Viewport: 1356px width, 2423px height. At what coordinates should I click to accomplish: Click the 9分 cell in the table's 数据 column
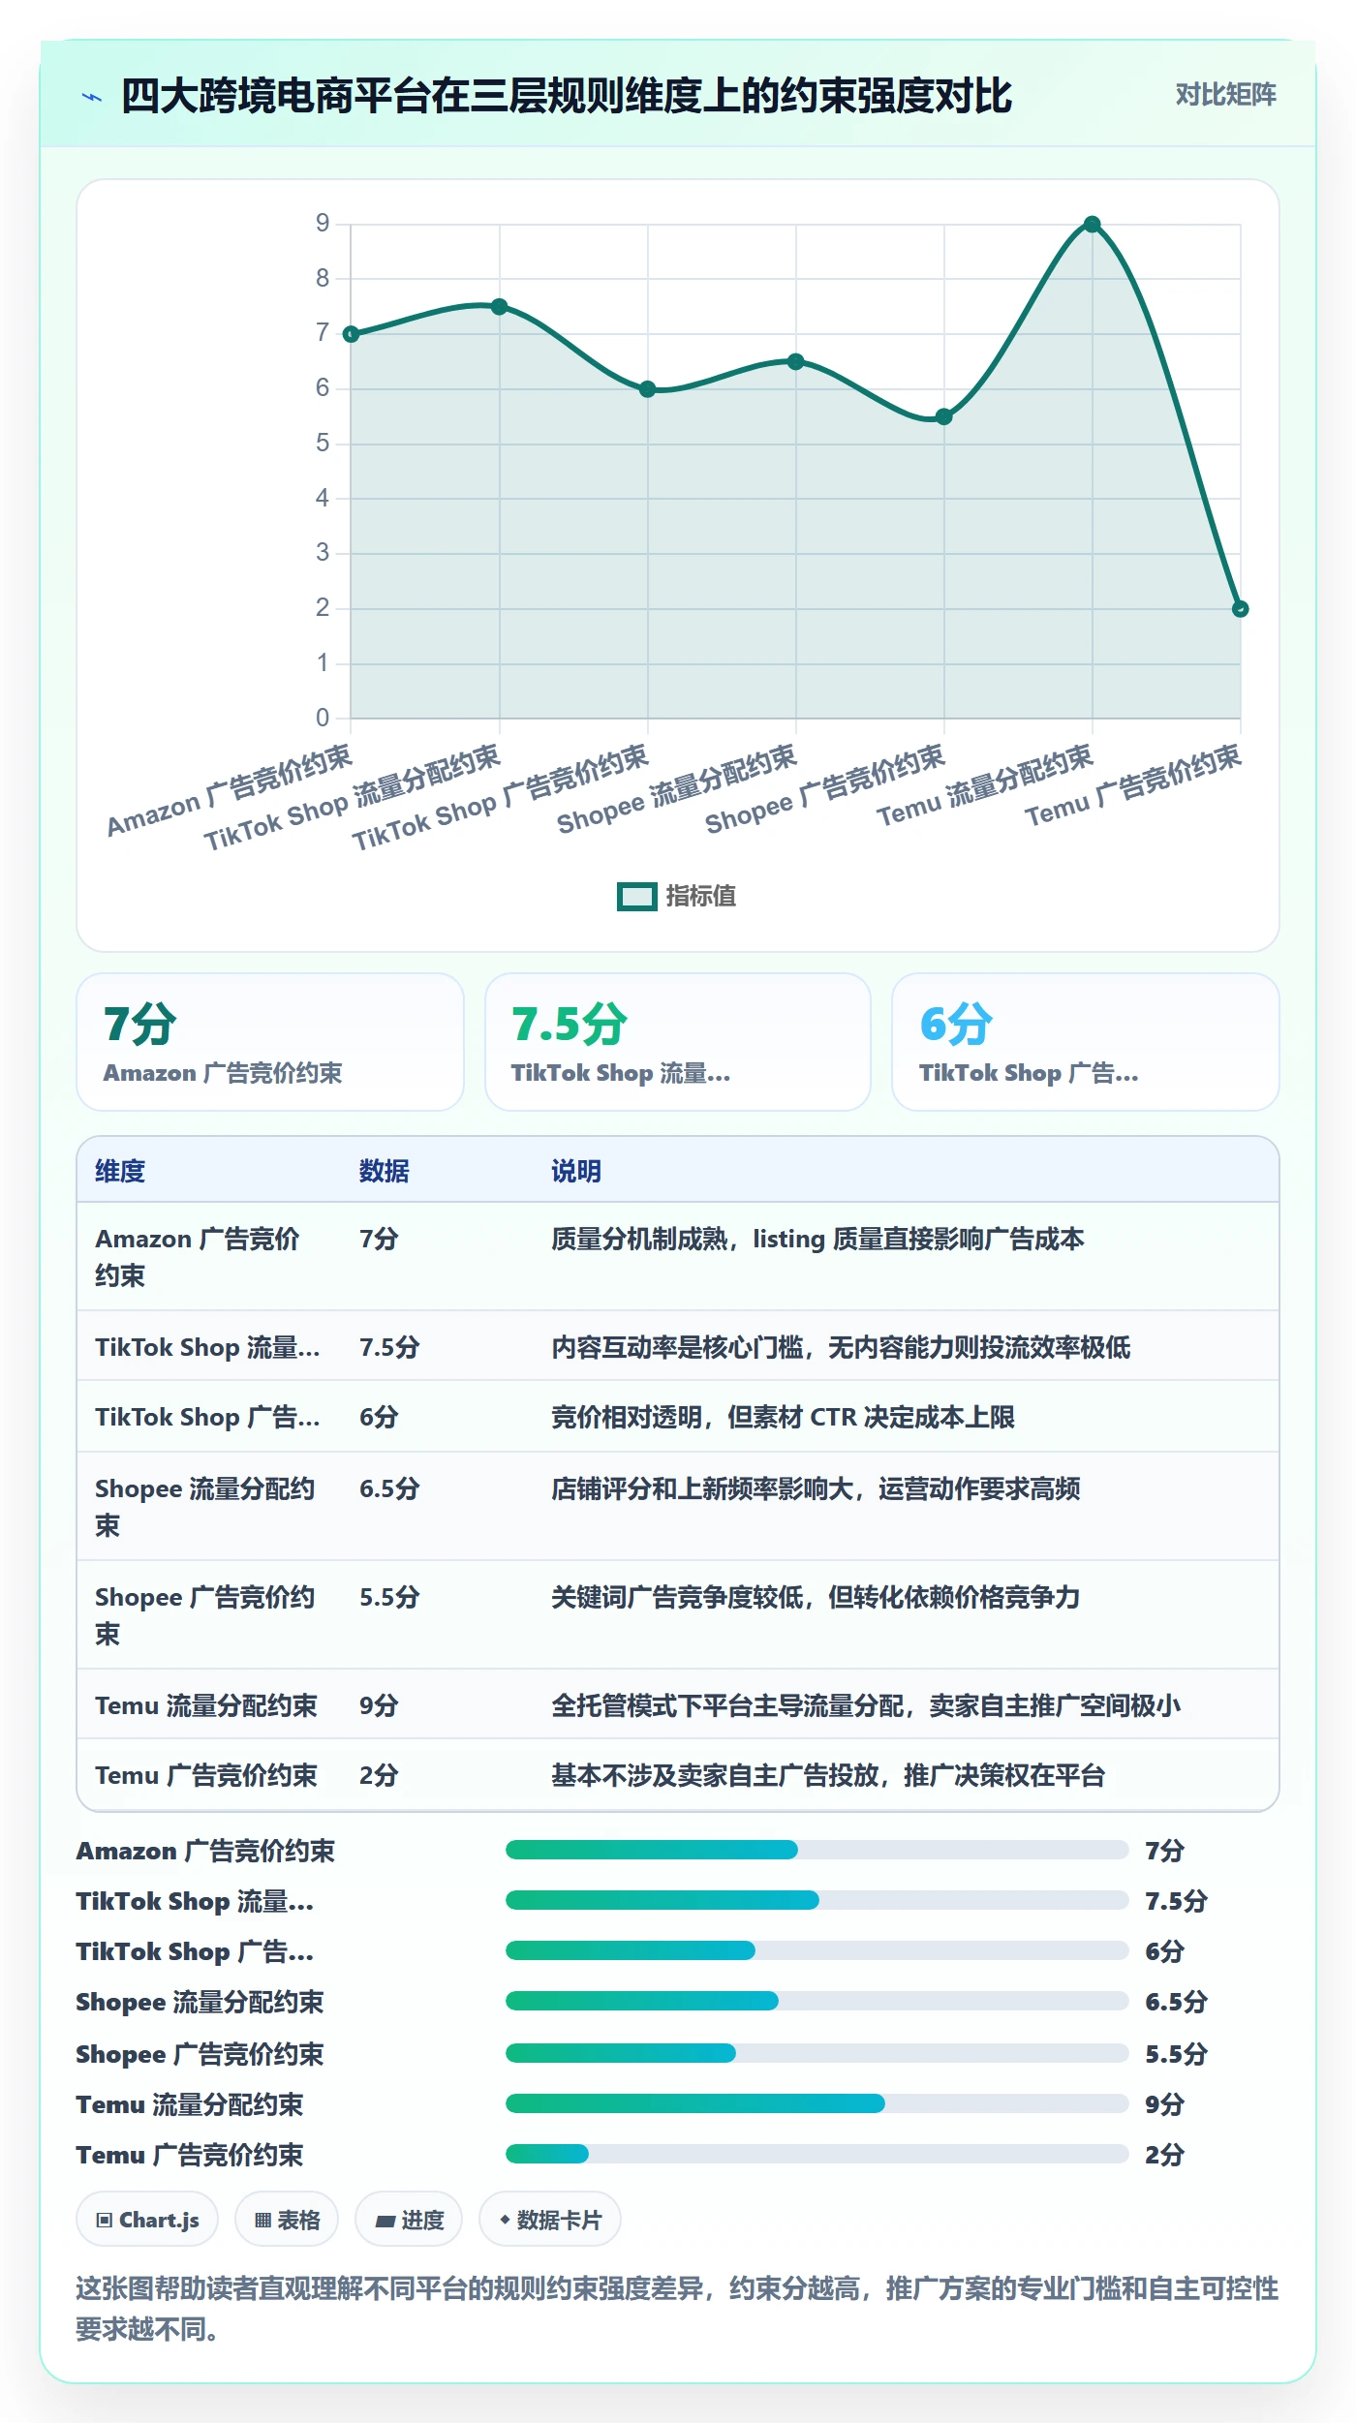379,1705
